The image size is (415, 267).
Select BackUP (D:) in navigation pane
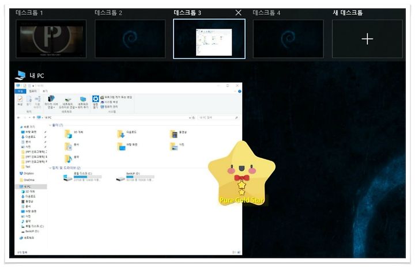click(x=30, y=231)
